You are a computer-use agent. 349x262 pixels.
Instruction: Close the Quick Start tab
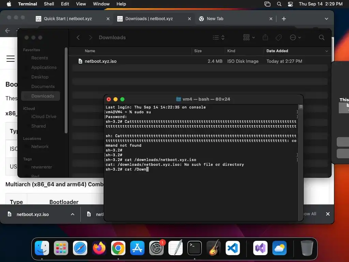(x=108, y=19)
